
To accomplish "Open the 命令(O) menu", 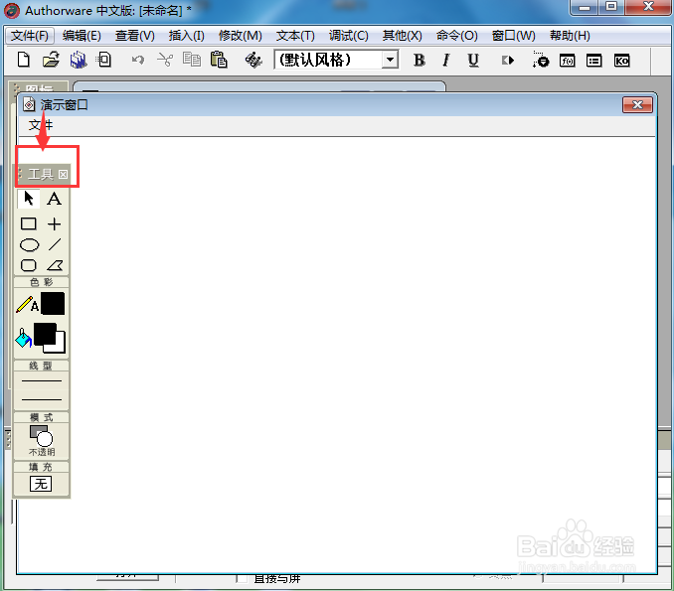I will [x=456, y=35].
